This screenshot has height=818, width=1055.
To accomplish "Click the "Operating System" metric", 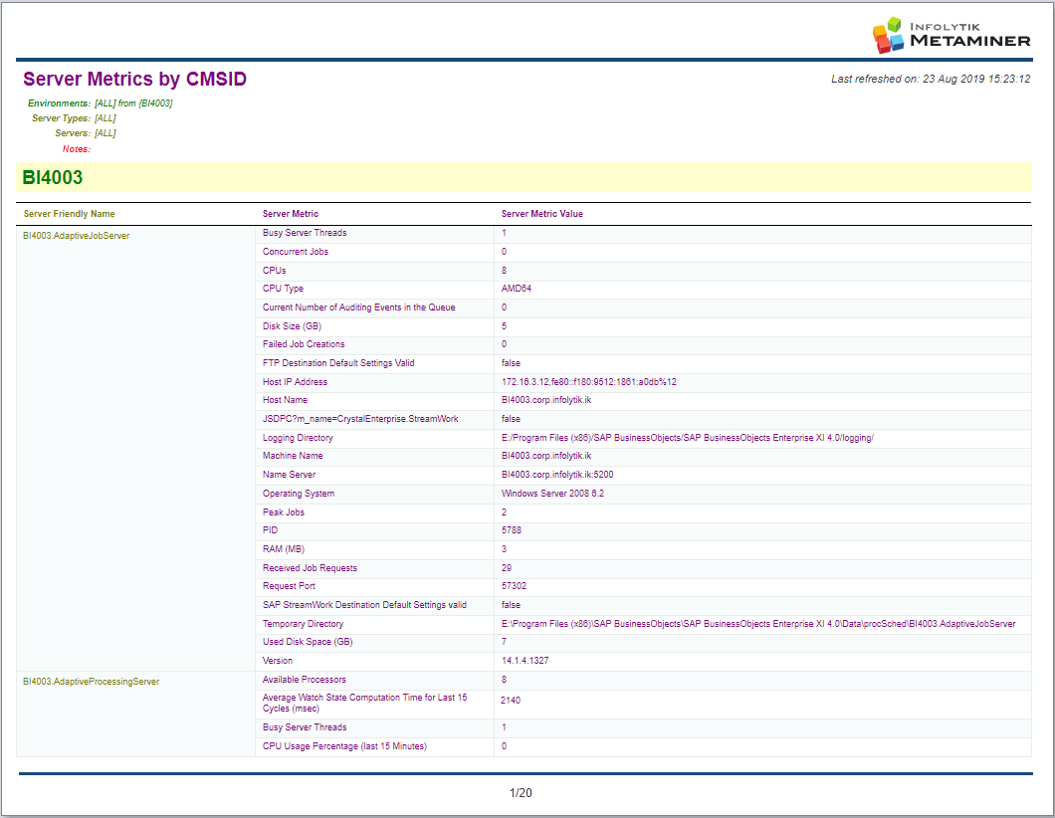I will point(299,494).
